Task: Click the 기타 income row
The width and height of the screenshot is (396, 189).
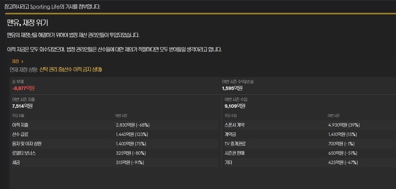Action: coord(309,162)
